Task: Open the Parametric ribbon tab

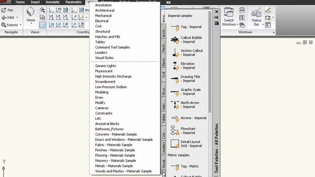Action: tap(73, 2)
